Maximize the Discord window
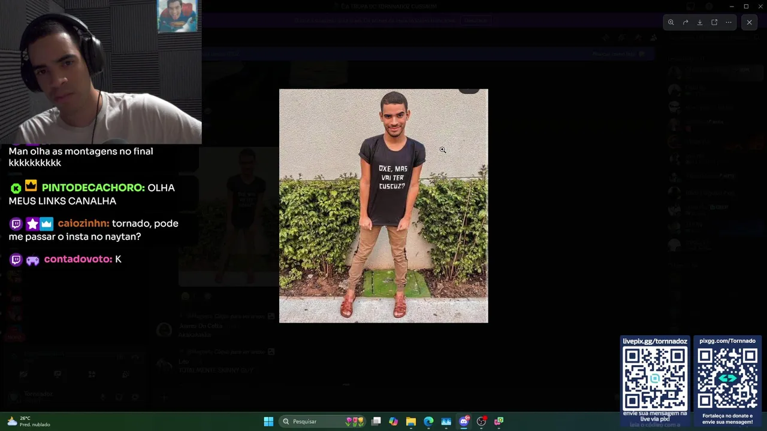The image size is (767, 431). coord(746,6)
